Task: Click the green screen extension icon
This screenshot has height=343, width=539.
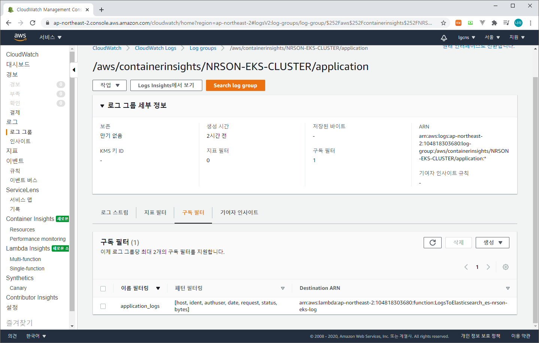Action: tap(470, 23)
